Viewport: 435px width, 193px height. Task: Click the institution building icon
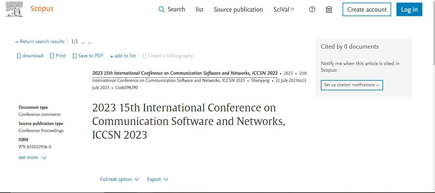point(329,9)
